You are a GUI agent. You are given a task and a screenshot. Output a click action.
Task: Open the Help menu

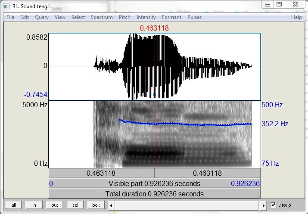[x=296, y=17]
